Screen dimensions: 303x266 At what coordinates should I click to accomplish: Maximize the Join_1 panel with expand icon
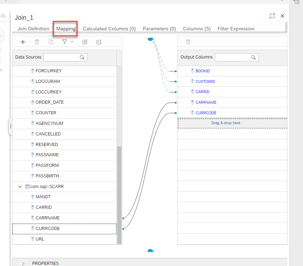[x=272, y=16]
